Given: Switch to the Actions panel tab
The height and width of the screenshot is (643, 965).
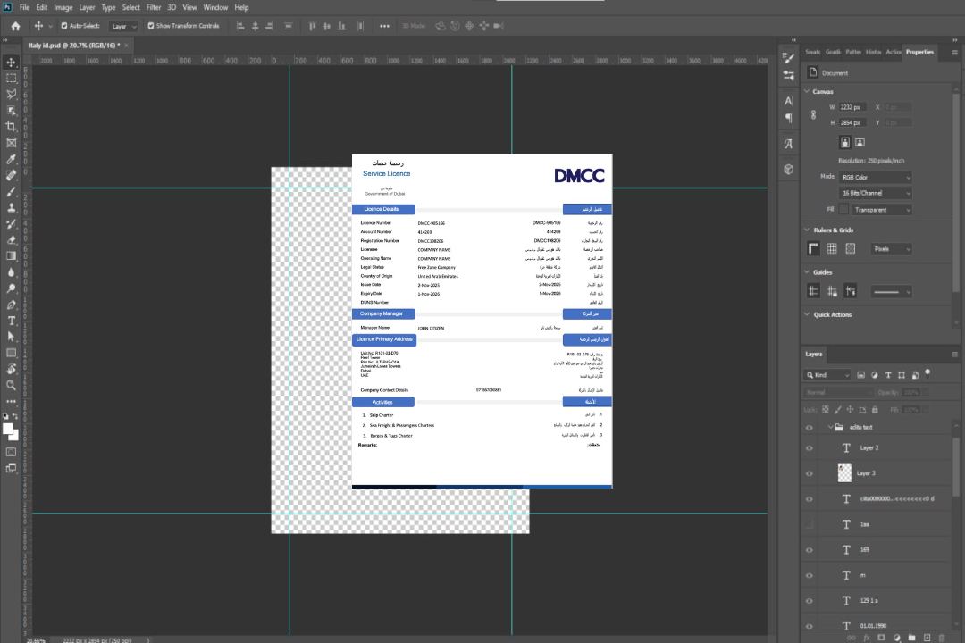Looking at the screenshot, I should coord(893,52).
